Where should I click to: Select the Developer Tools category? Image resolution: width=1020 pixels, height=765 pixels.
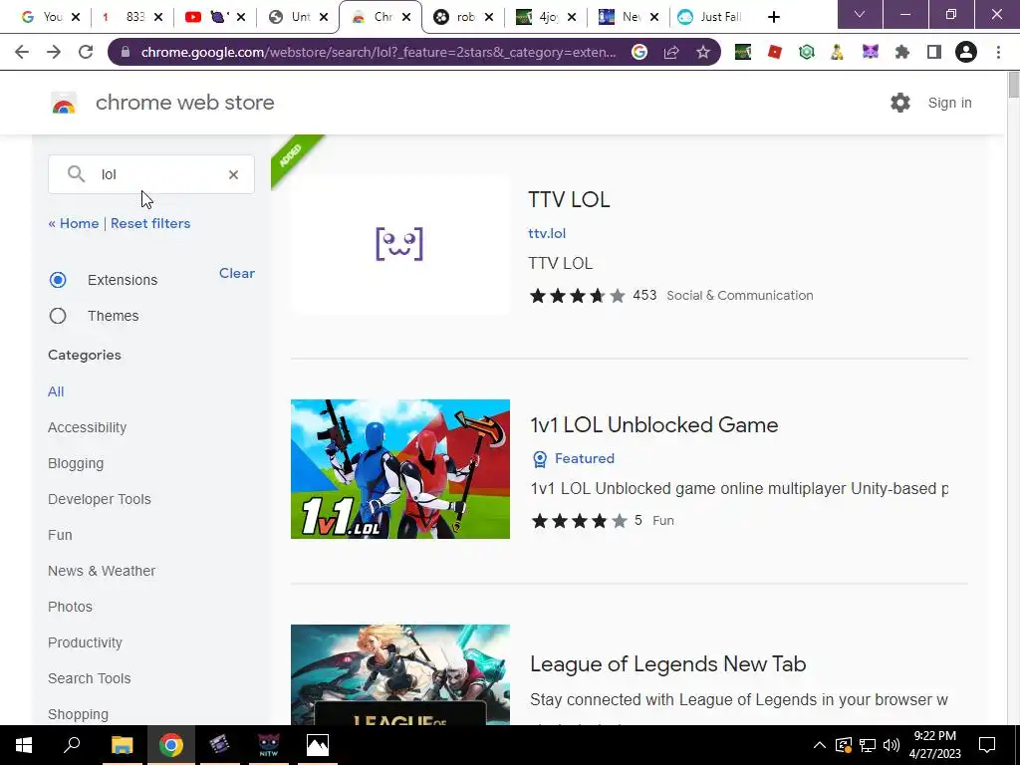(x=100, y=499)
